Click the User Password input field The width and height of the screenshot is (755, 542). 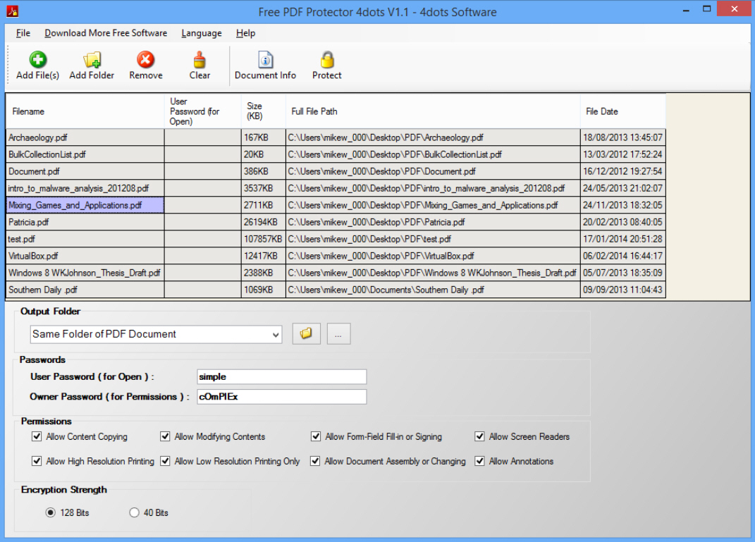pos(282,376)
